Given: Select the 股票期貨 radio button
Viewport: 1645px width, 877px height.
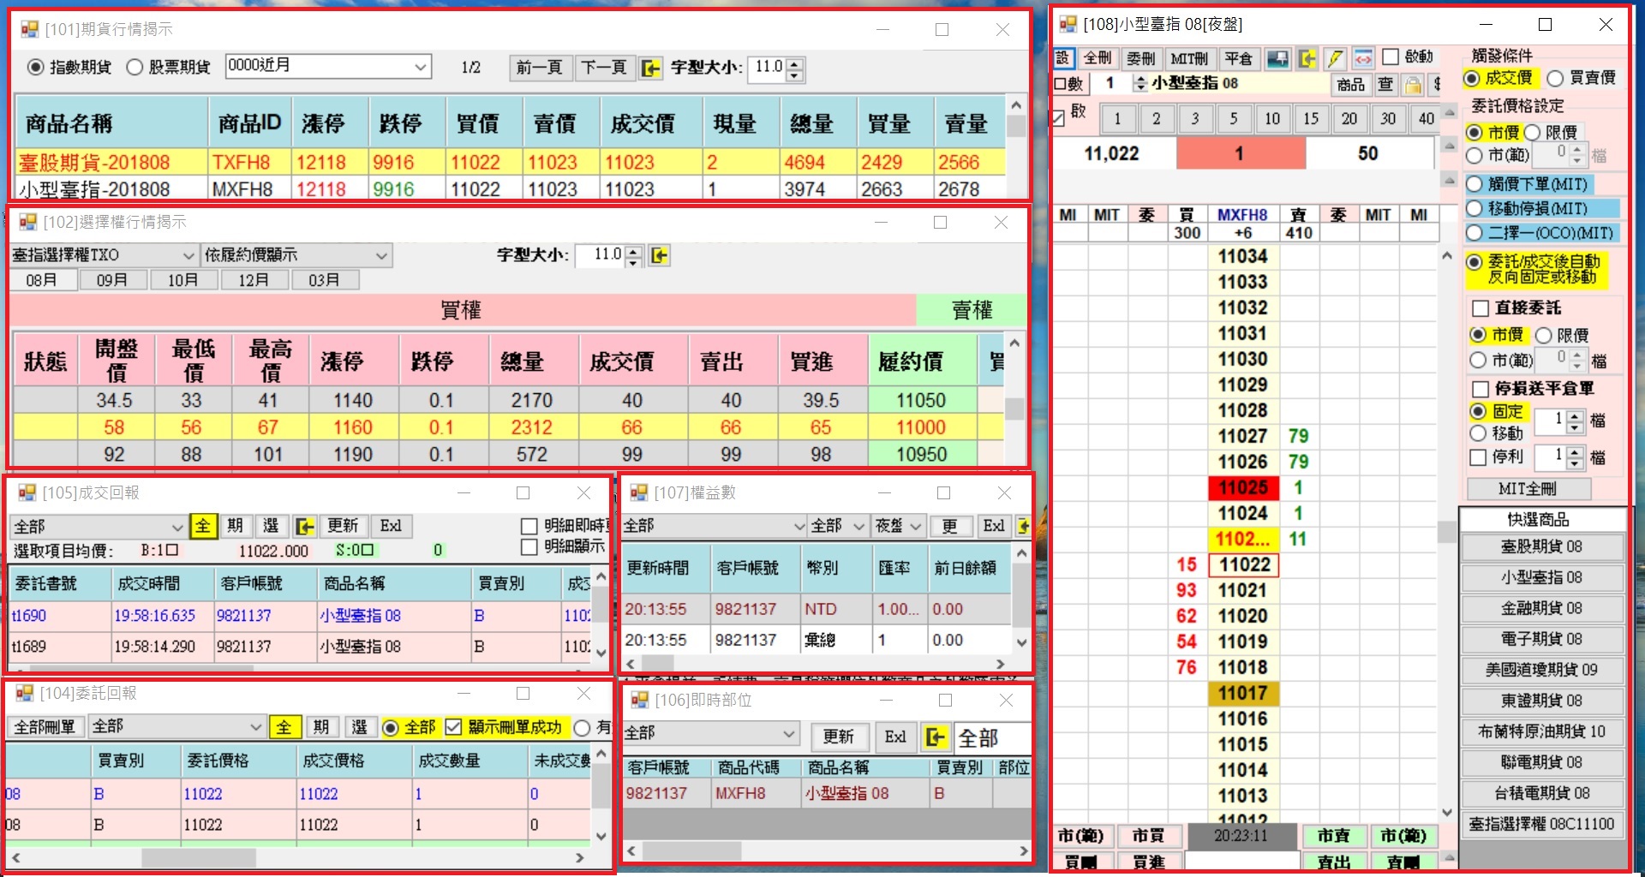Looking at the screenshot, I should tap(135, 68).
